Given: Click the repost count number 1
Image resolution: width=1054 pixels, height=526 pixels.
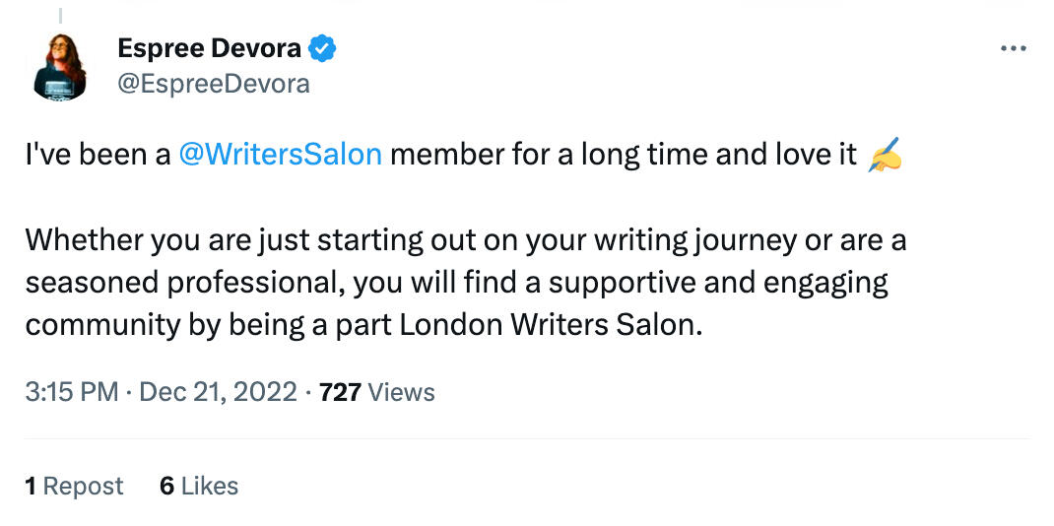Looking at the screenshot, I should (x=31, y=486).
